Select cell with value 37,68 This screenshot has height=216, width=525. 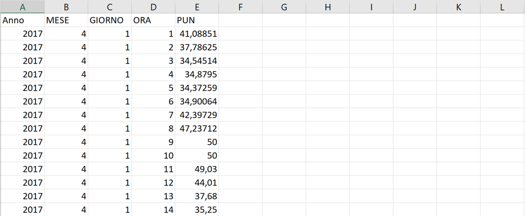click(197, 196)
